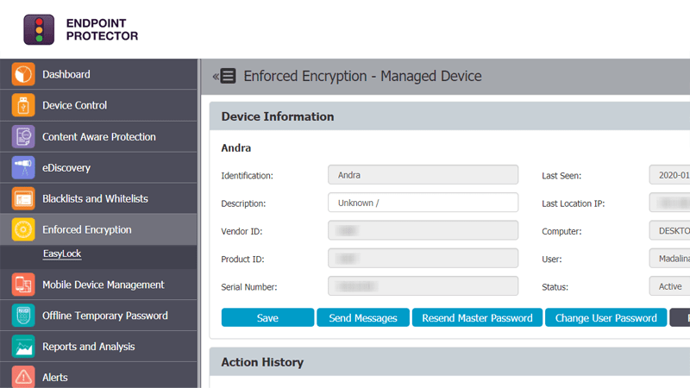690x388 pixels.
Task: Click the Status field showing Active
Action: coord(670,286)
